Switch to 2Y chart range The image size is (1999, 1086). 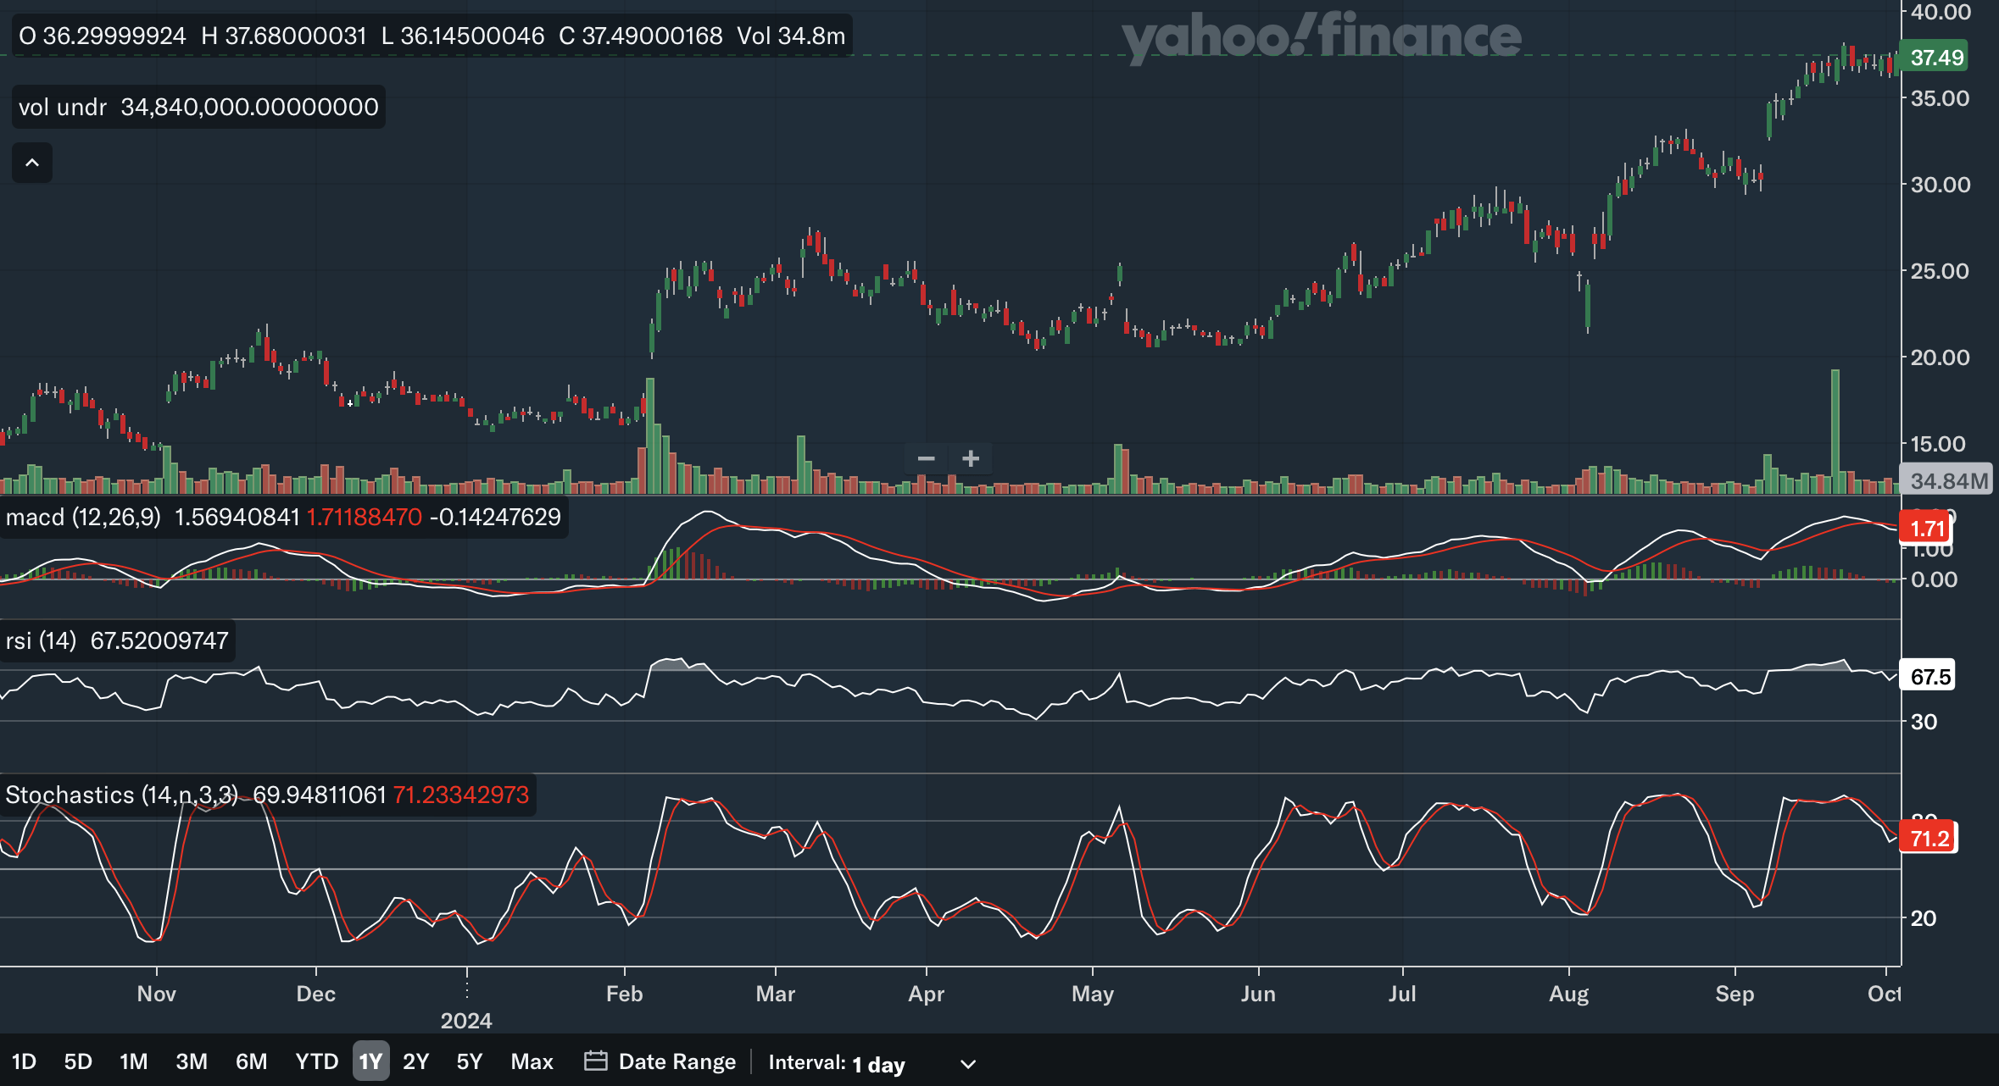(415, 1061)
